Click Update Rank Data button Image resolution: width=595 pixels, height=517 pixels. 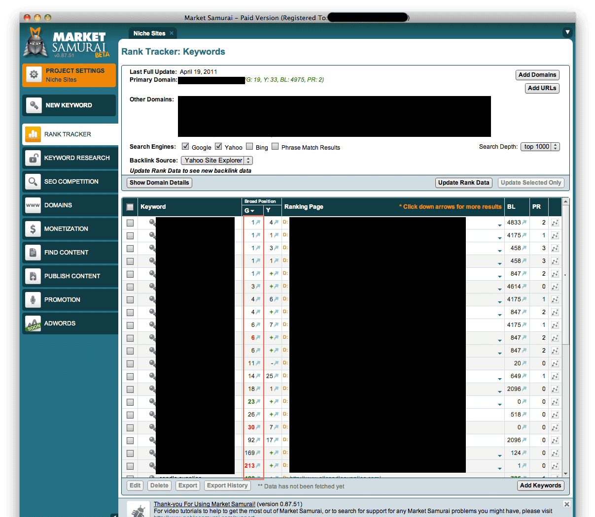pos(464,183)
